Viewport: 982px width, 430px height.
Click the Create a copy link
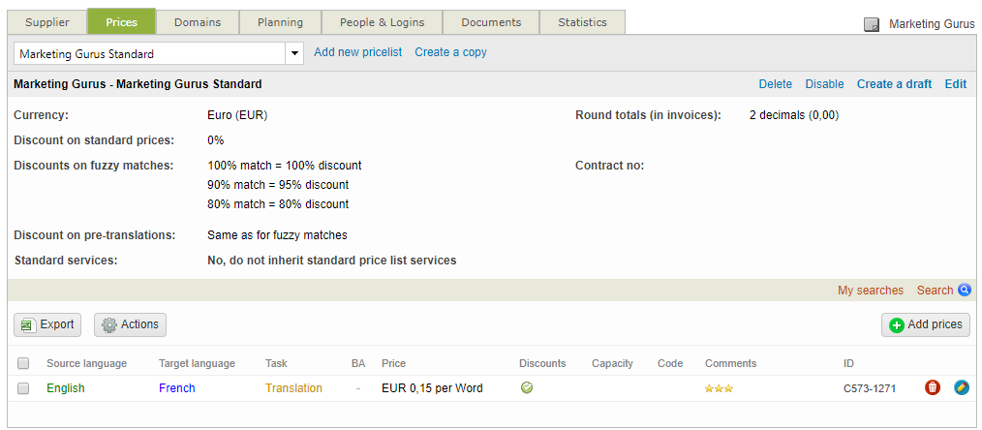point(450,52)
